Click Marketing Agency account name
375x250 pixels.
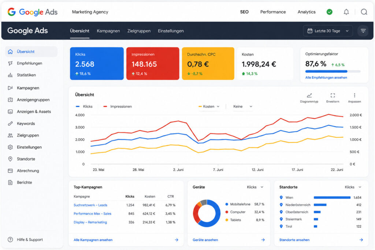click(x=90, y=12)
